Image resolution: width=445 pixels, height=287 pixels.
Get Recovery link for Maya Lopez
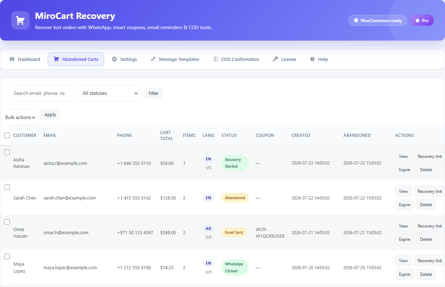click(430, 261)
